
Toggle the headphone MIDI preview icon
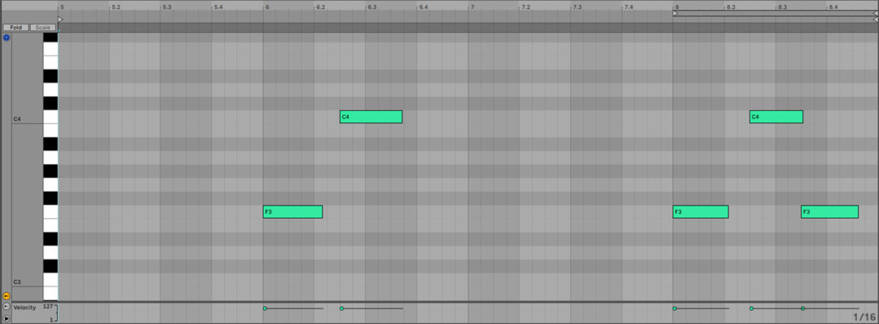click(7, 37)
